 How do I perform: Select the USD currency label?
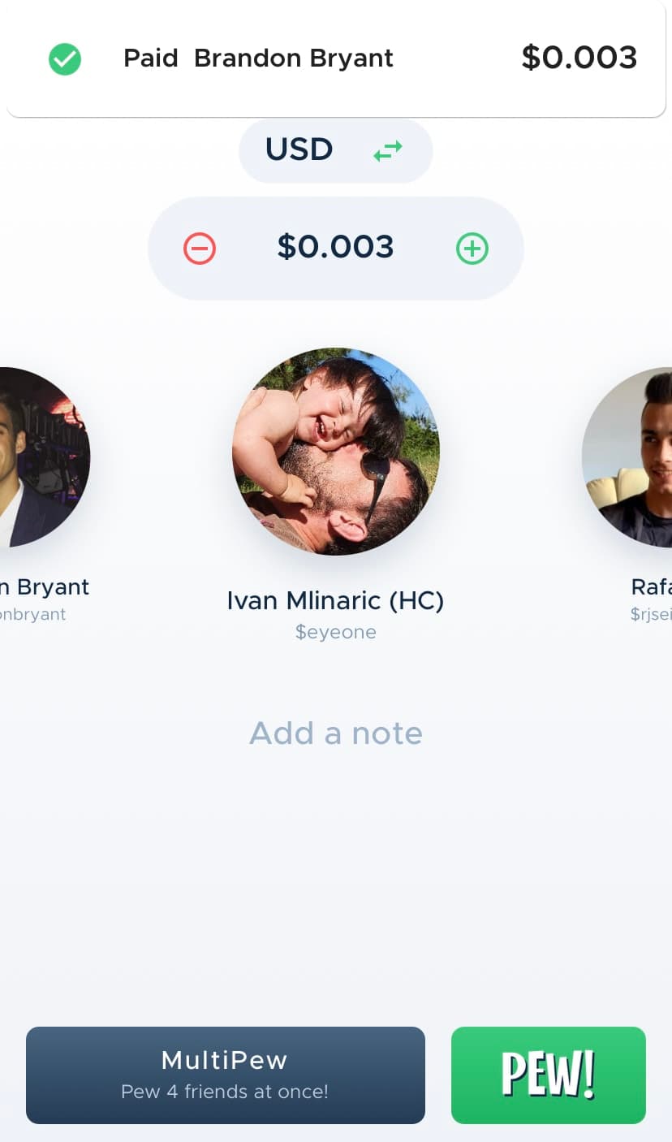pos(299,149)
